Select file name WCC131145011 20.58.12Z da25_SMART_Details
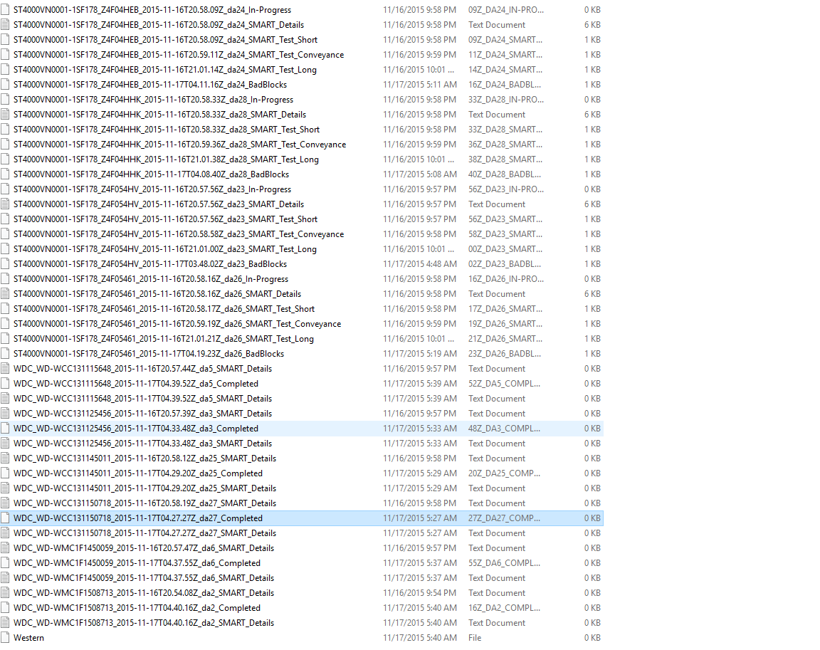820x650 pixels. click(x=145, y=458)
